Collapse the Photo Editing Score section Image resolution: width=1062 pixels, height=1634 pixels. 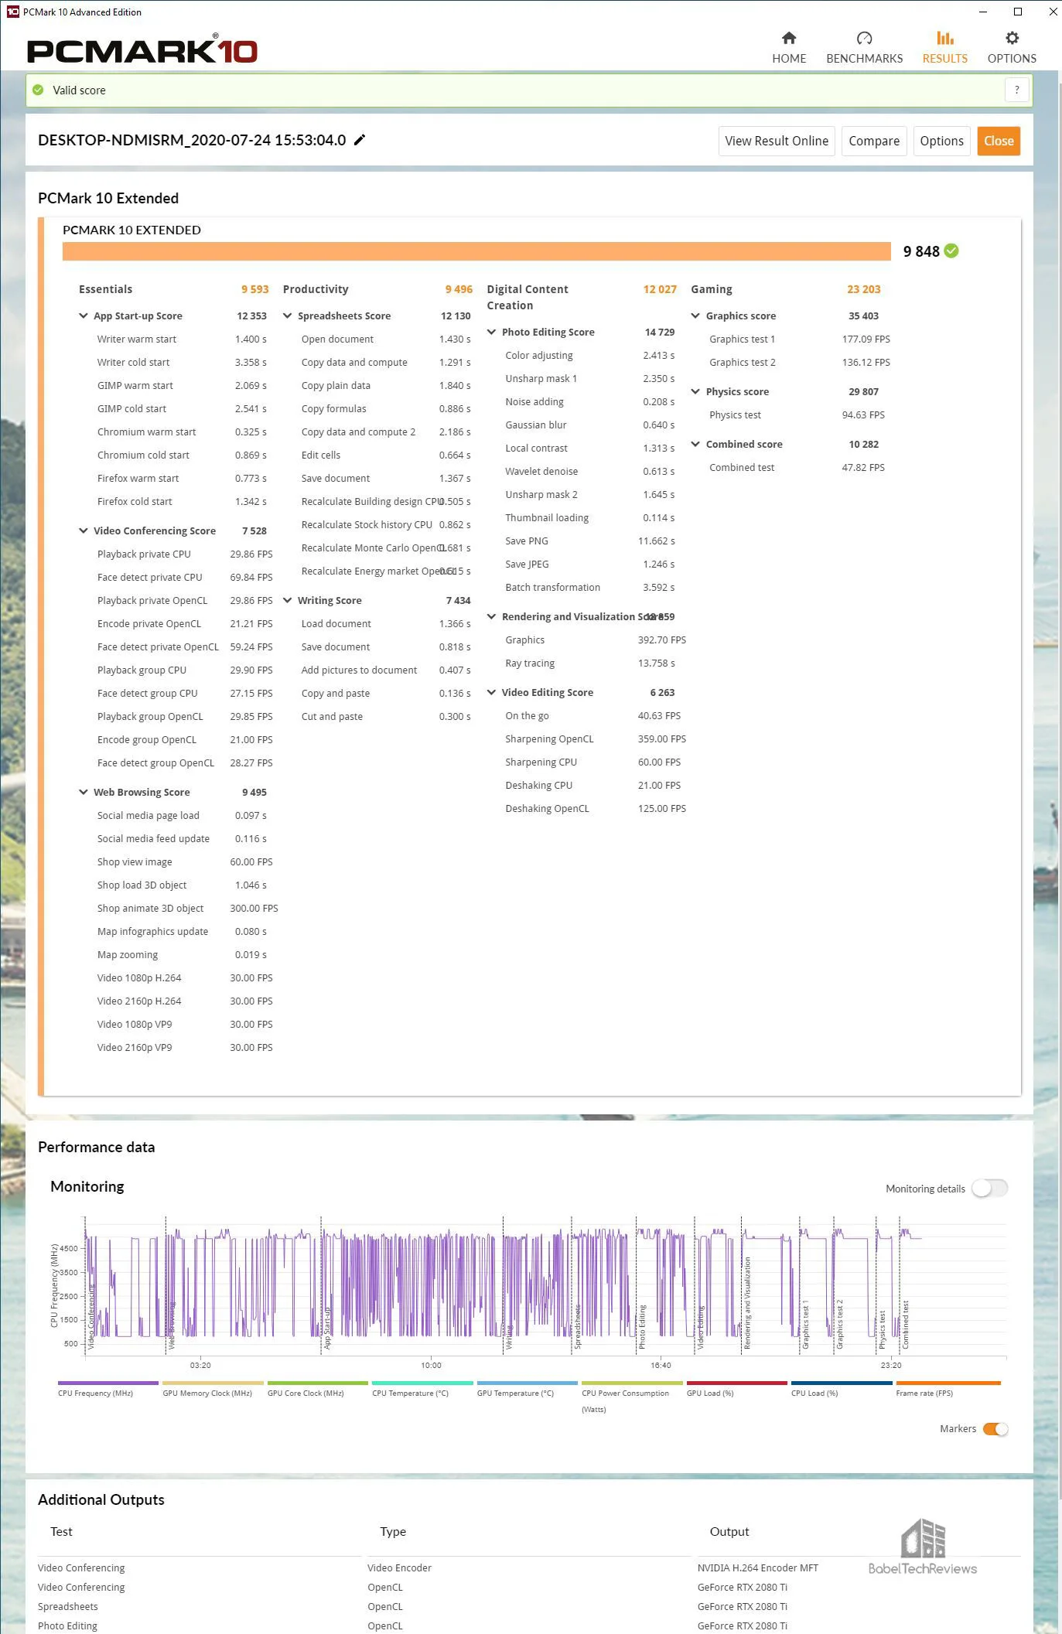492,332
